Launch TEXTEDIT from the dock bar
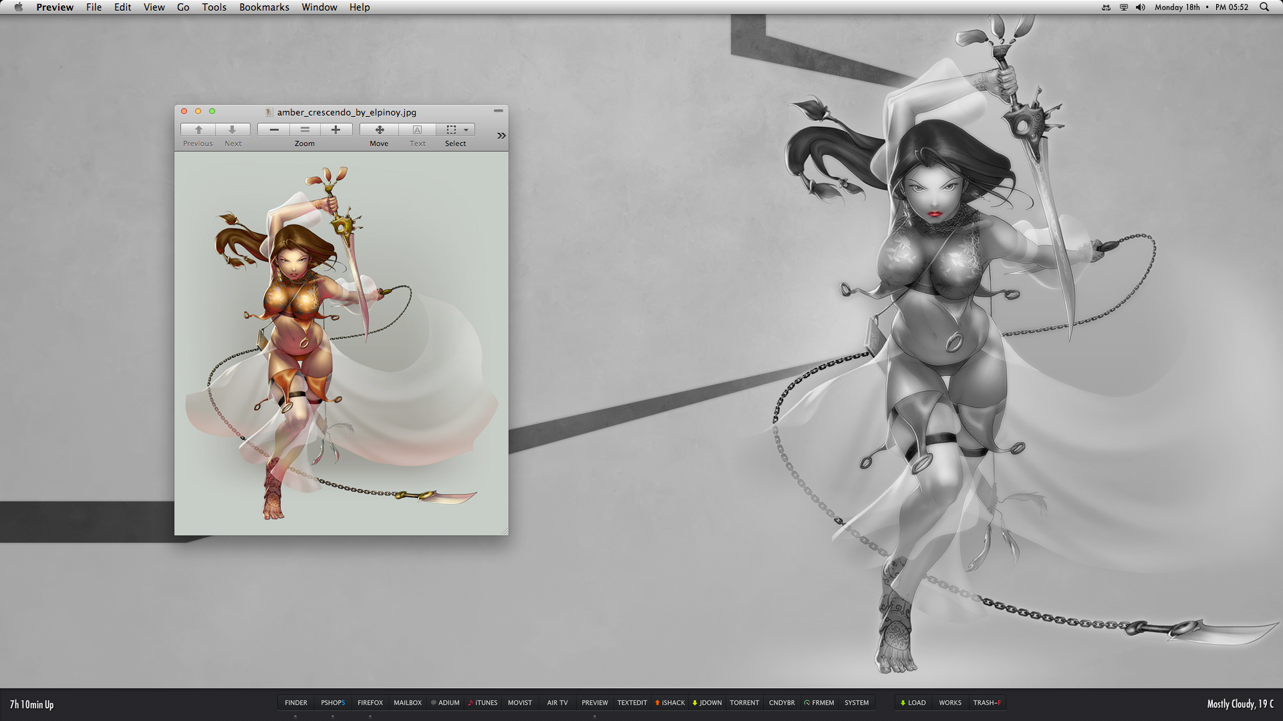 [x=632, y=702]
